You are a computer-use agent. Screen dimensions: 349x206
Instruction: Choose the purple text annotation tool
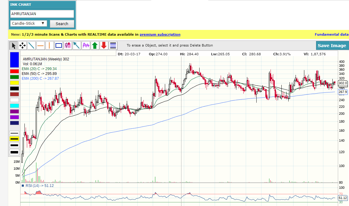tap(86, 46)
